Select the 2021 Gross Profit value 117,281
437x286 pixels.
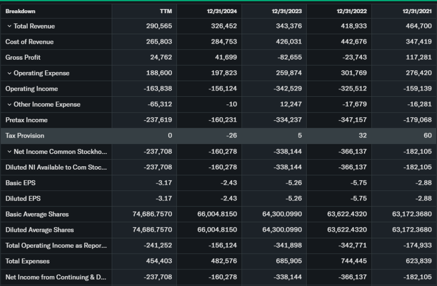[419, 58]
